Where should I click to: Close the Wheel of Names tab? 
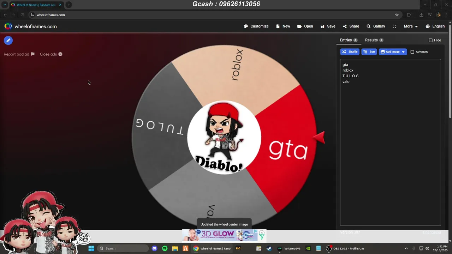[x=60, y=5]
